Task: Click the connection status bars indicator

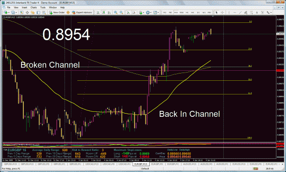Action: pos(255,169)
